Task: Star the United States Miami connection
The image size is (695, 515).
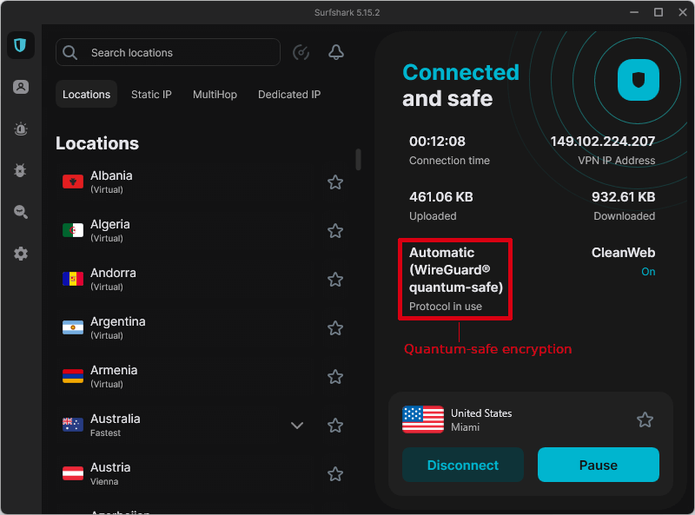Action: [645, 419]
